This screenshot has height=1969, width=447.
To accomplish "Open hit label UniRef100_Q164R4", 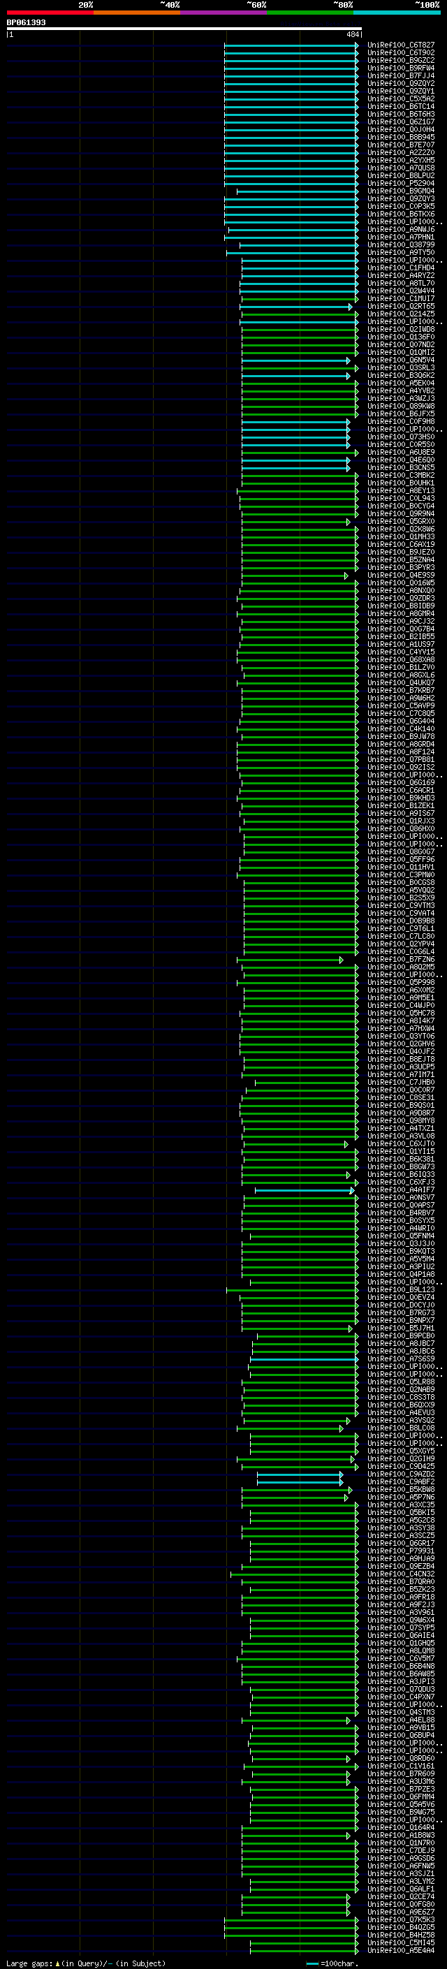I will pos(401,1828).
